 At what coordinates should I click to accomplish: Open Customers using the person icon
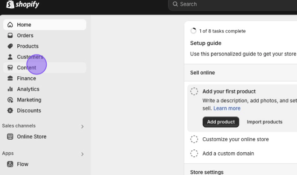pos(10,57)
